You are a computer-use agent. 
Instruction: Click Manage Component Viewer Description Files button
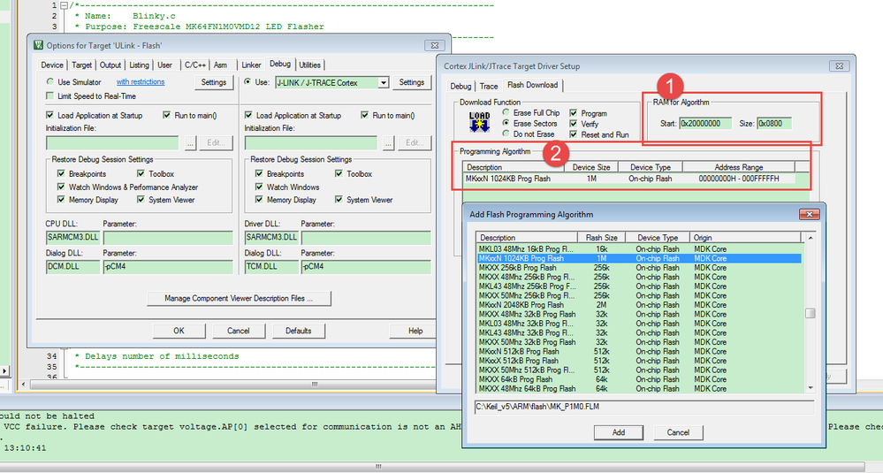pyautogui.click(x=239, y=299)
